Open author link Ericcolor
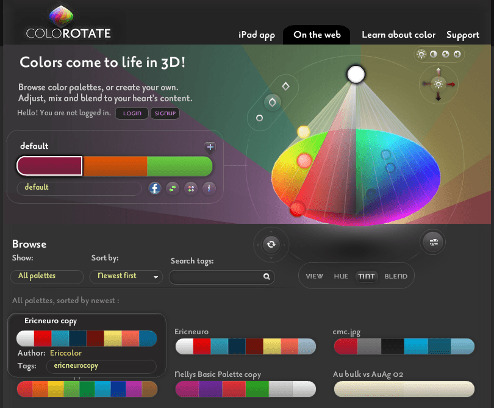This screenshot has height=408, width=494. (66, 353)
